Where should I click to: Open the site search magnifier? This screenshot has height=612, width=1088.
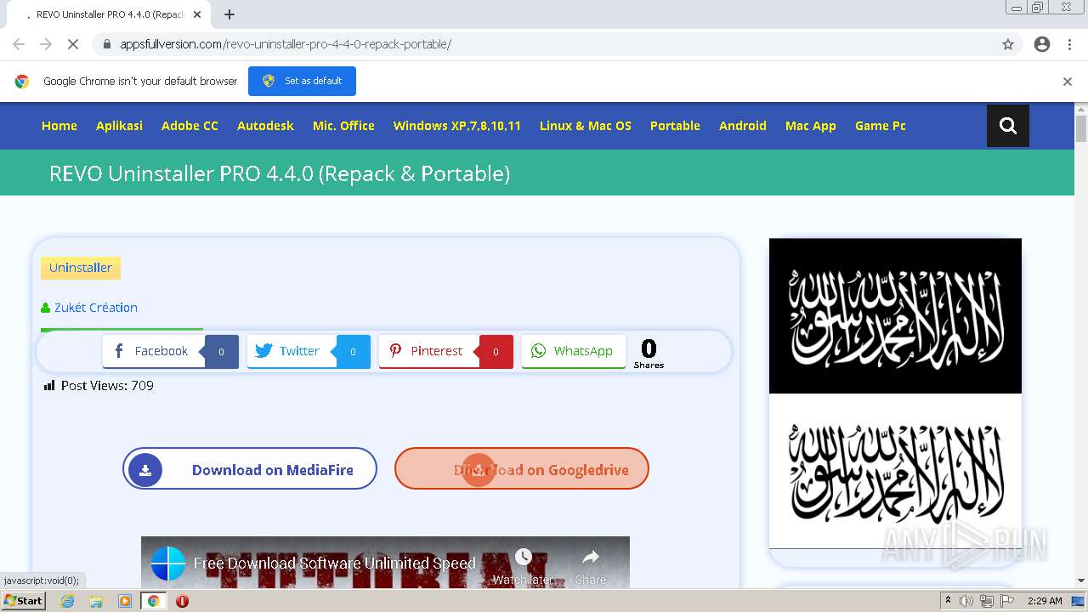(1008, 126)
